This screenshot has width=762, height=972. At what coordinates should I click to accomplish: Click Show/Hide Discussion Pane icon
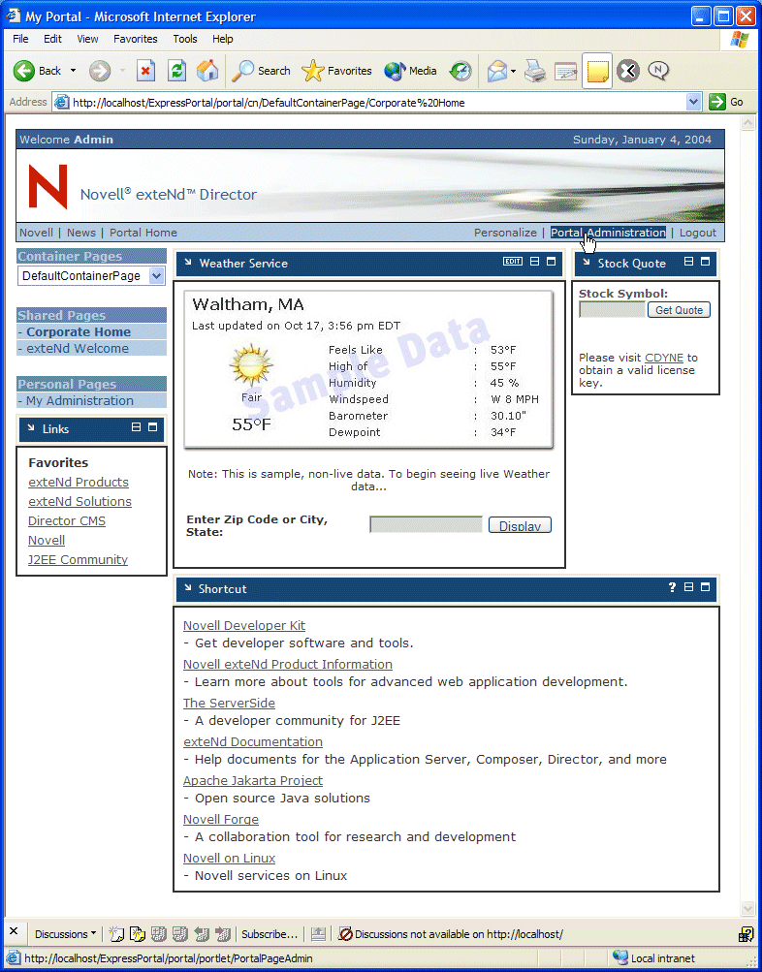click(318, 933)
